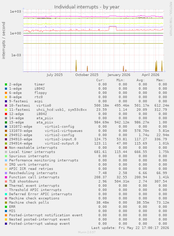Click the purple swatch beside 10-fasteoi virtio0

pos(6,106)
